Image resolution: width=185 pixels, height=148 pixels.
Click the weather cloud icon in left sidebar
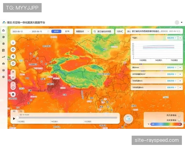(4, 31)
